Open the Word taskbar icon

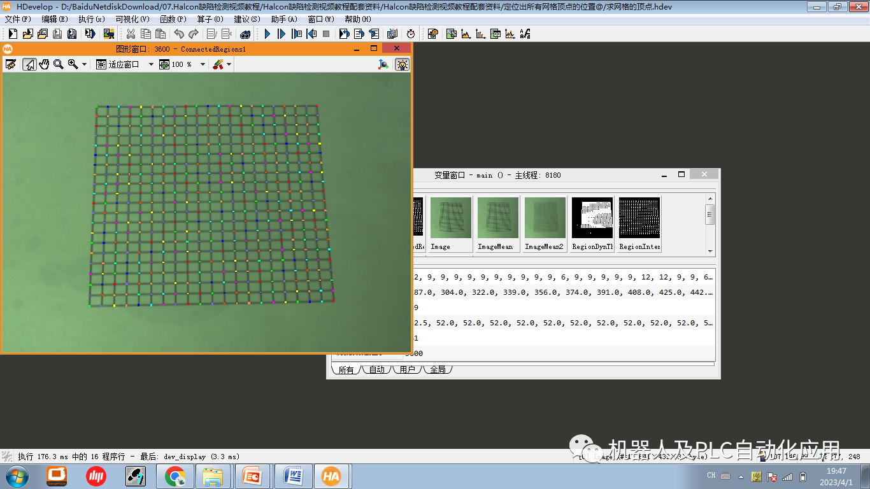(x=294, y=476)
